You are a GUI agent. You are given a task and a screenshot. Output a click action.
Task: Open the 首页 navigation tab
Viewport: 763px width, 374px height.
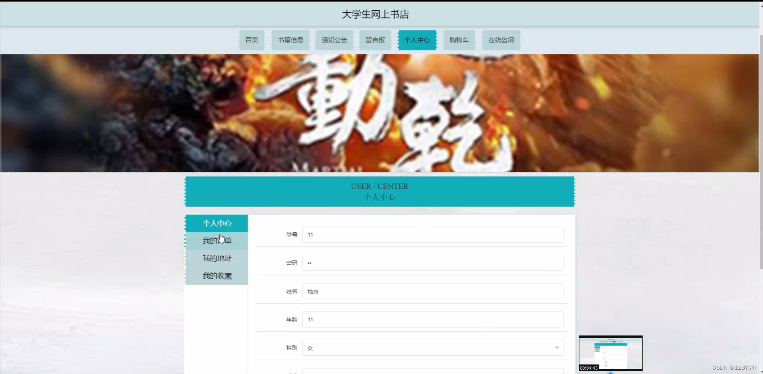[x=251, y=40]
